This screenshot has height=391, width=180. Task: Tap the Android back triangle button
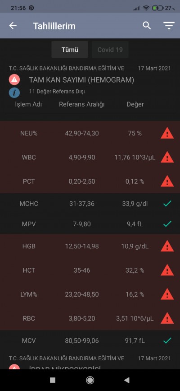click(127, 380)
